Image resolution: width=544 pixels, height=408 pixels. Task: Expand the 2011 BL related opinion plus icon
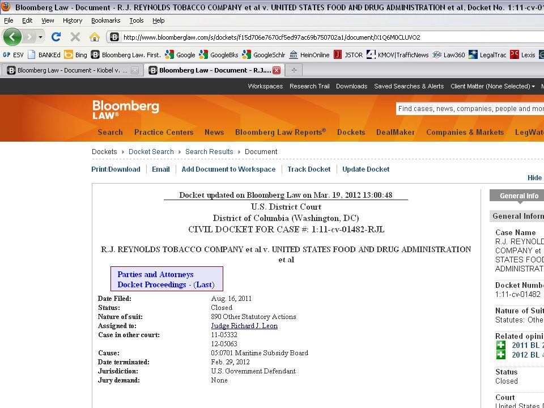tap(500, 345)
